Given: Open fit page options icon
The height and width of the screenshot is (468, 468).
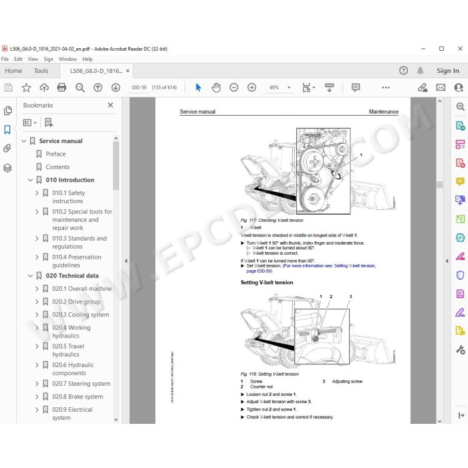Looking at the screenshot, I should [x=309, y=88].
